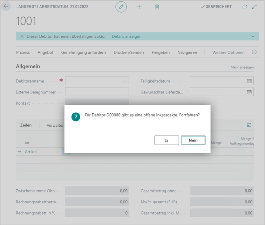Viewport: 265px width, 225px height.
Task: Open the Angebot menu
Action: 46,52
